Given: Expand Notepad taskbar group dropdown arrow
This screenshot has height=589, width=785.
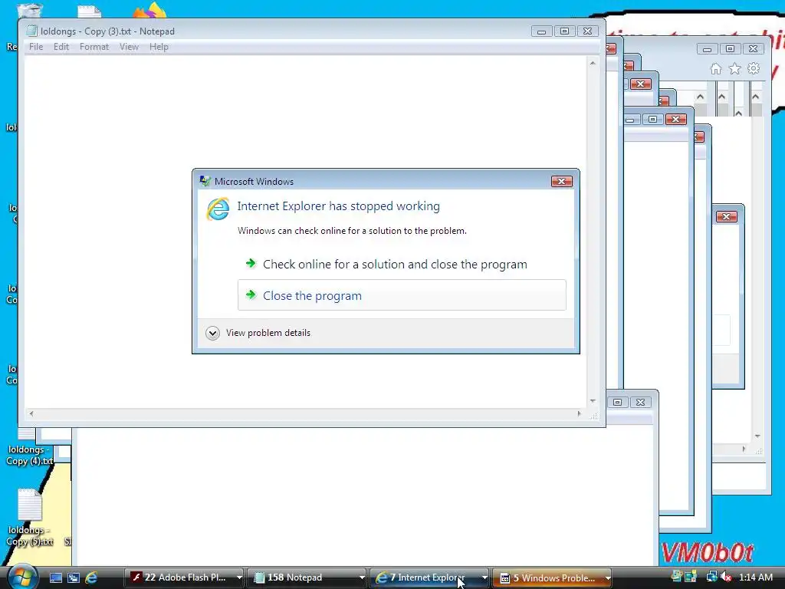Looking at the screenshot, I should point(362,577).
